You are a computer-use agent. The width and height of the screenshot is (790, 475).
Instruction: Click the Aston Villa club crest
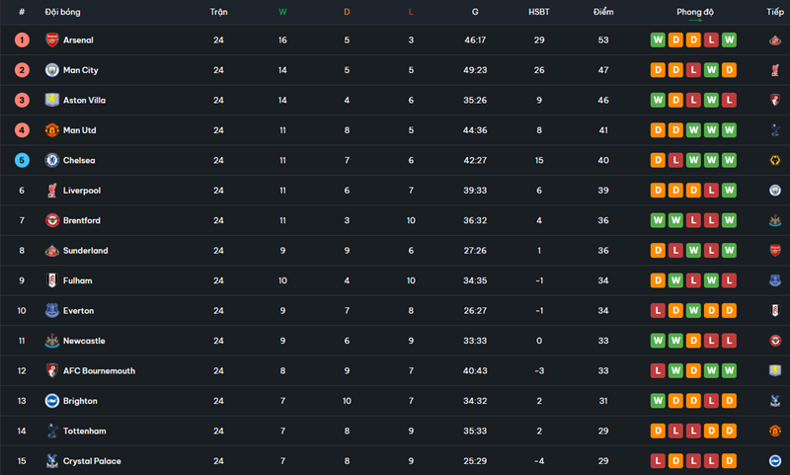click(x=51, y=101)
